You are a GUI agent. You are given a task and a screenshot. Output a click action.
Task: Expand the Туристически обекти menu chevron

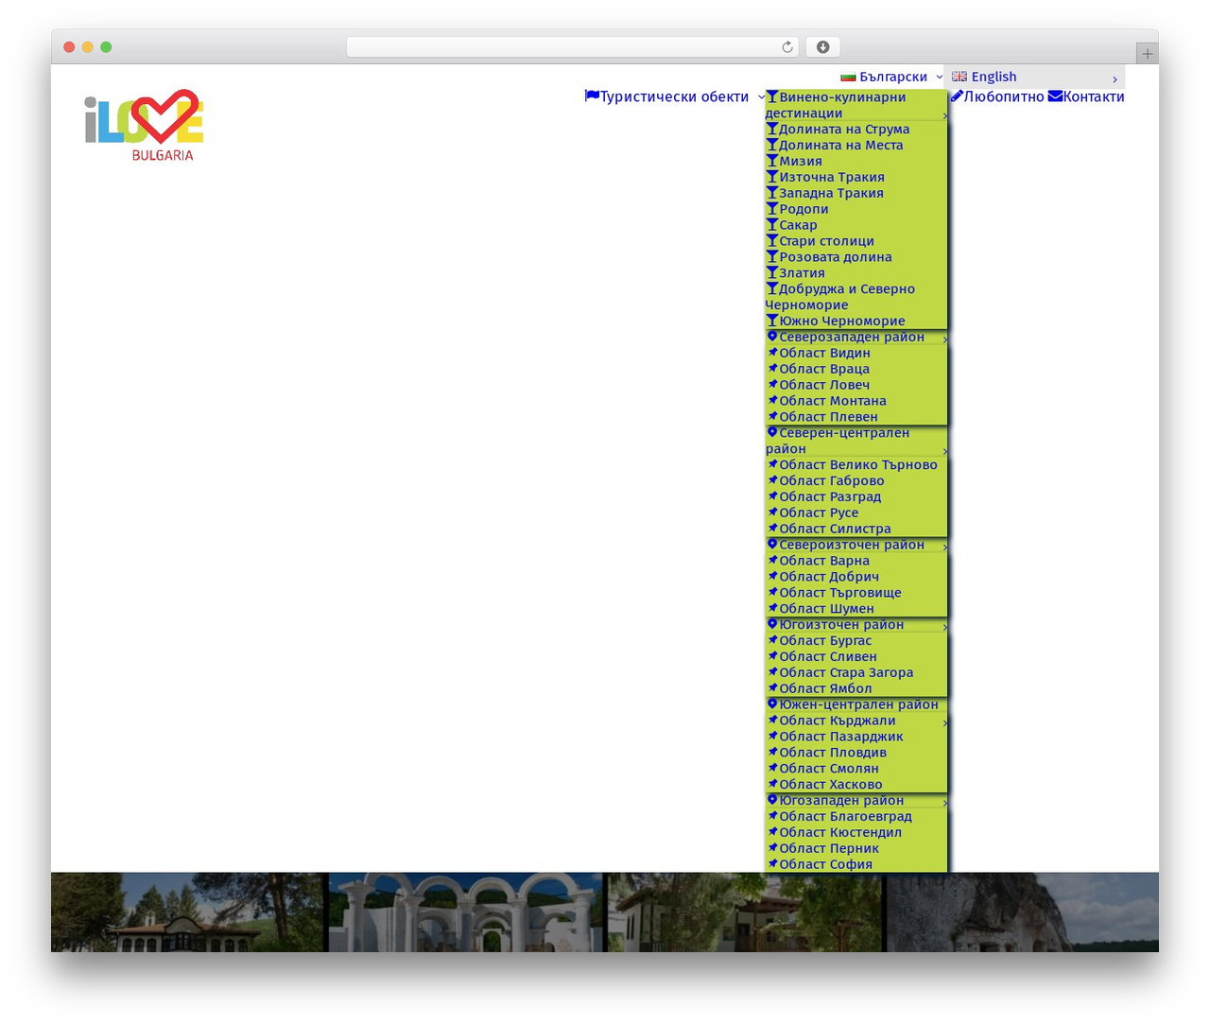[761, 96]
